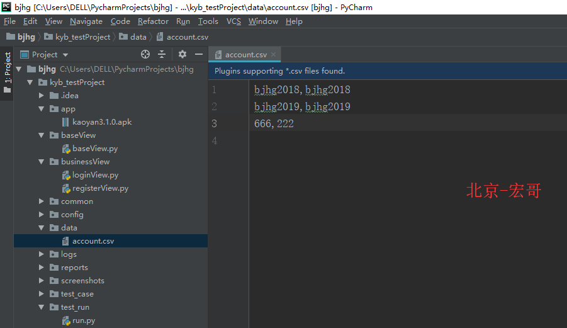This screenshot has width=567, height=328.
Task: Click the data breadcrumb in navigation bar
Action: click(138, 37)
